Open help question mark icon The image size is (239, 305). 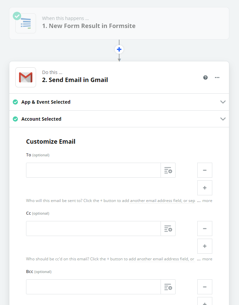click(205, 78)
